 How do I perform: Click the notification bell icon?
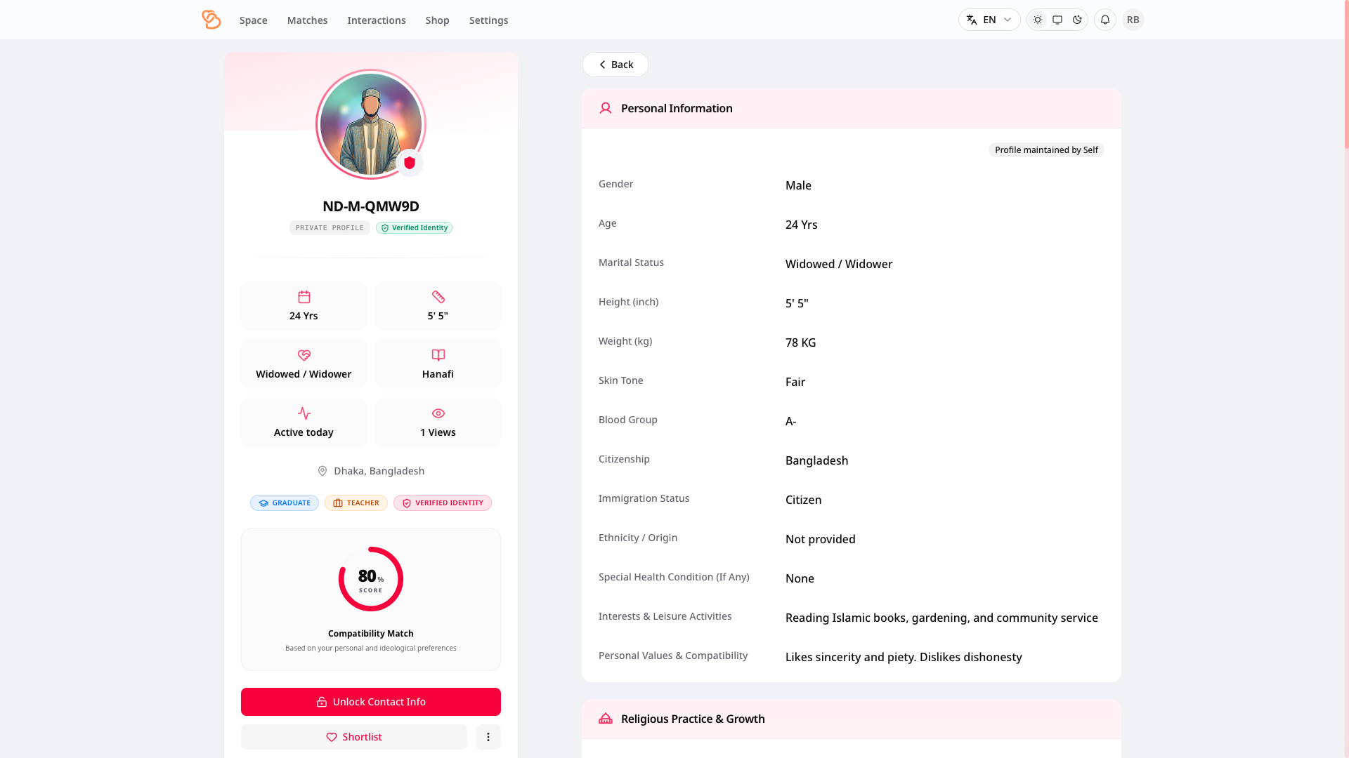[1104, 20]
